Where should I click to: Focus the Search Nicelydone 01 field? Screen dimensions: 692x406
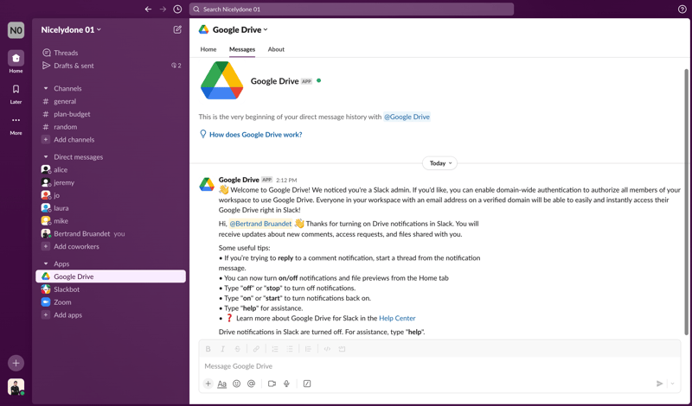point(351,10)
